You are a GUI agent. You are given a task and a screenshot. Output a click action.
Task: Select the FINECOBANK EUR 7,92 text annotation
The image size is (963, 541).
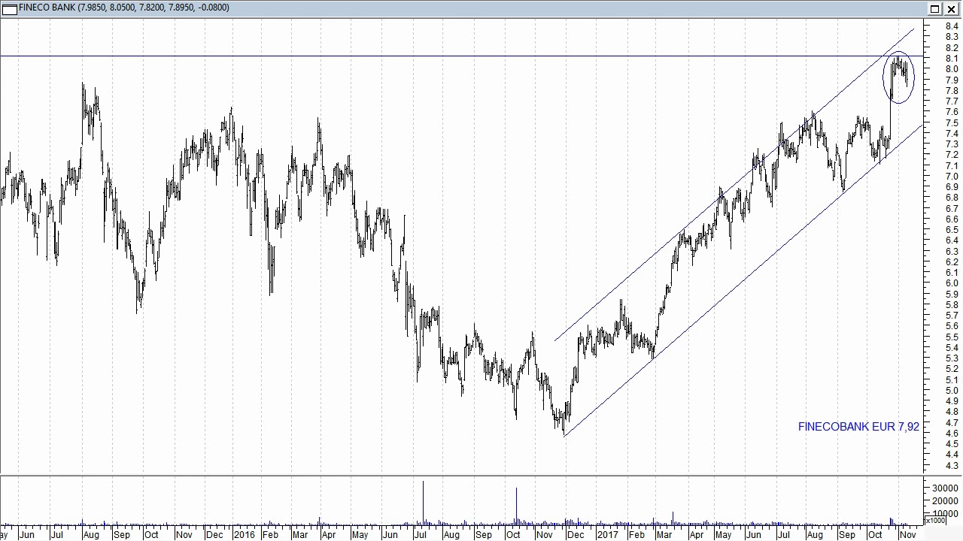858,427
